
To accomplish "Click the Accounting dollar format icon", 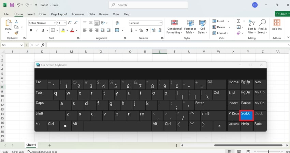I will pos(131,30).
